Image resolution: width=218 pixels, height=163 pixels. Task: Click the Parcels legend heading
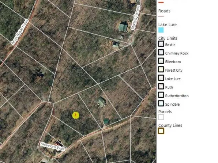(x=165, y=112)
